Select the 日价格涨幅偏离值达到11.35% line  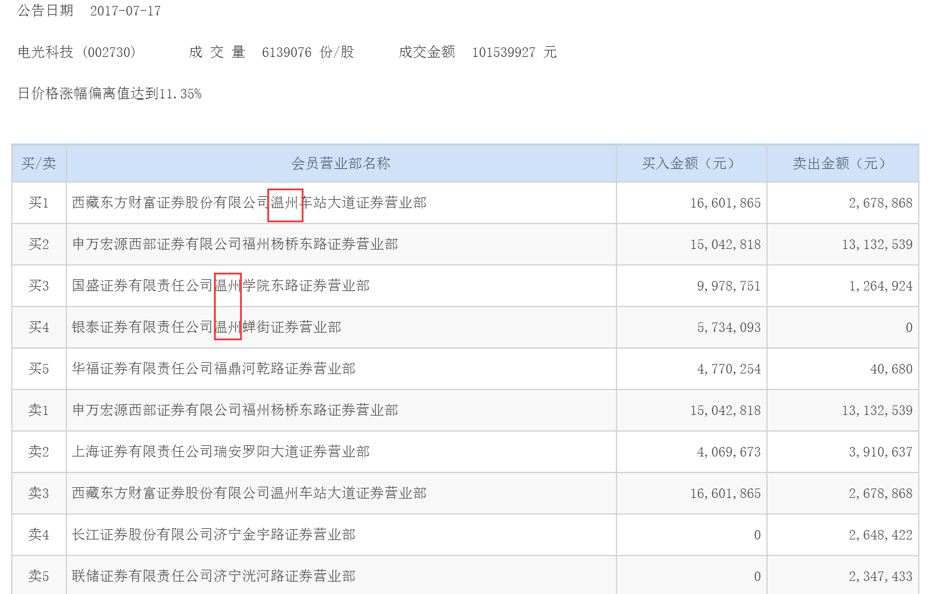[110, 94]
